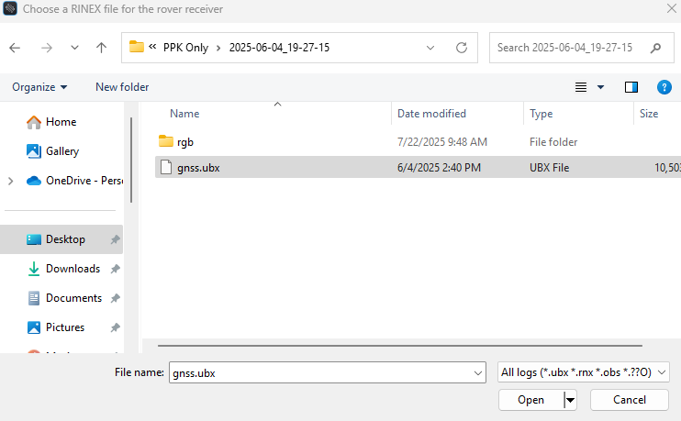681x421 pixels.
Task: Click New folder in toolbar
Action: (122, 87)
